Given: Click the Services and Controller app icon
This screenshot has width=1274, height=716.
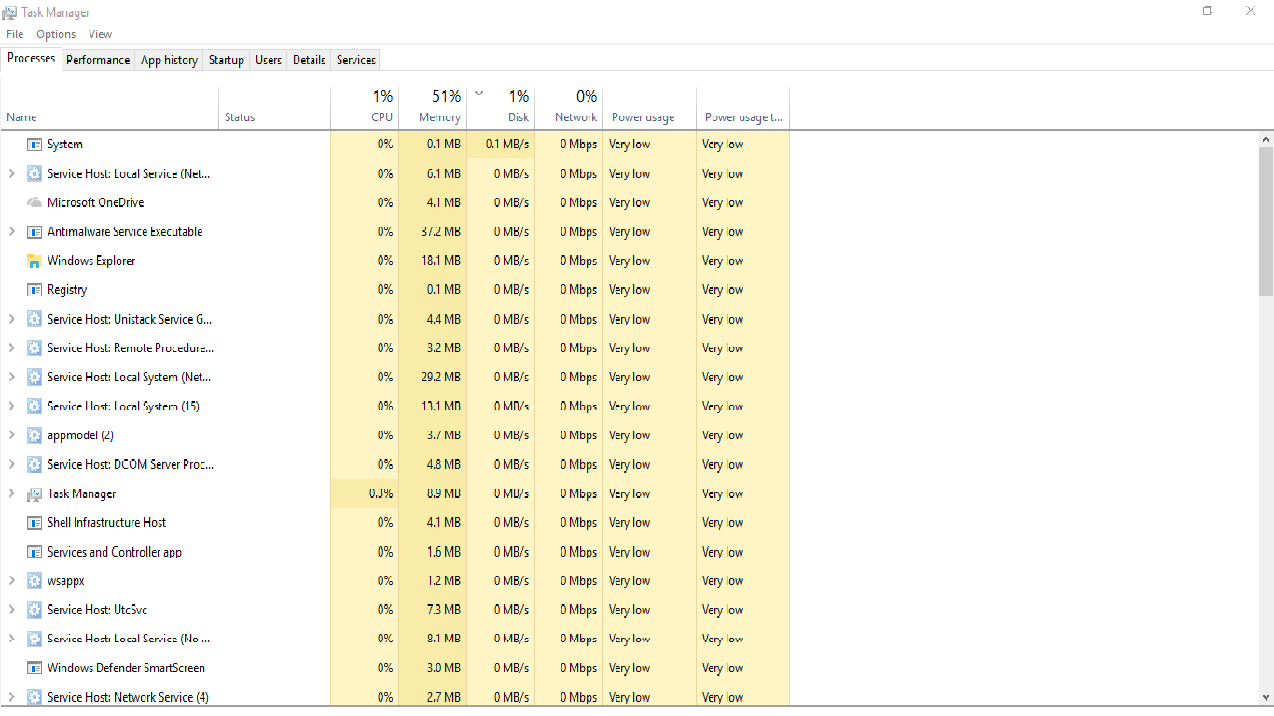Looking at the screenshot, I should tap(35, 552).
